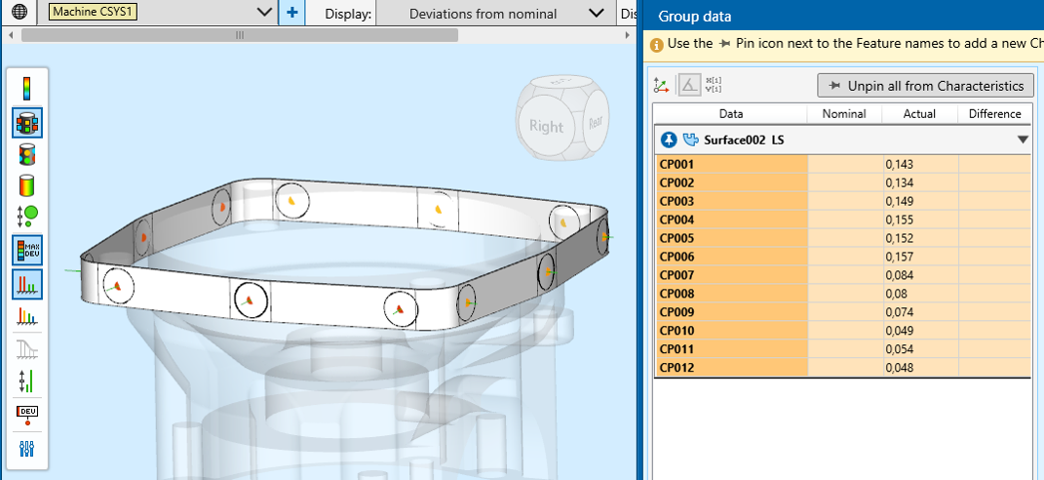Select row CP012 in the data table
The height and width of the screenshot is (480, 1044).
click(842, 368)
